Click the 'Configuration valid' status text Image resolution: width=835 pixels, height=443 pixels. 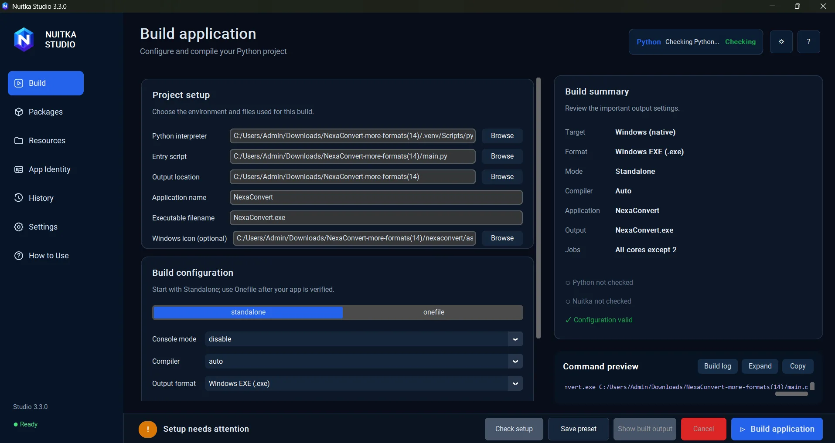(603, 320)
